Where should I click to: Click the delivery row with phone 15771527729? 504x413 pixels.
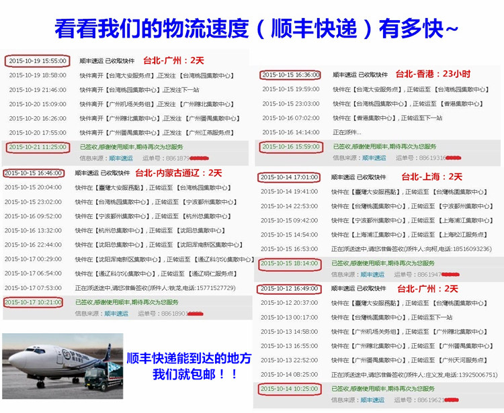[120, 288]
